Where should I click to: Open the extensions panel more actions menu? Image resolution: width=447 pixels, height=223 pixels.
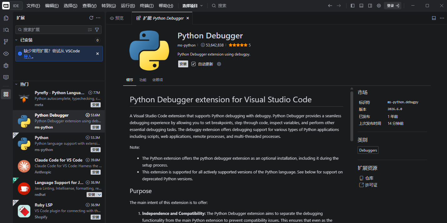pos(98,18)
